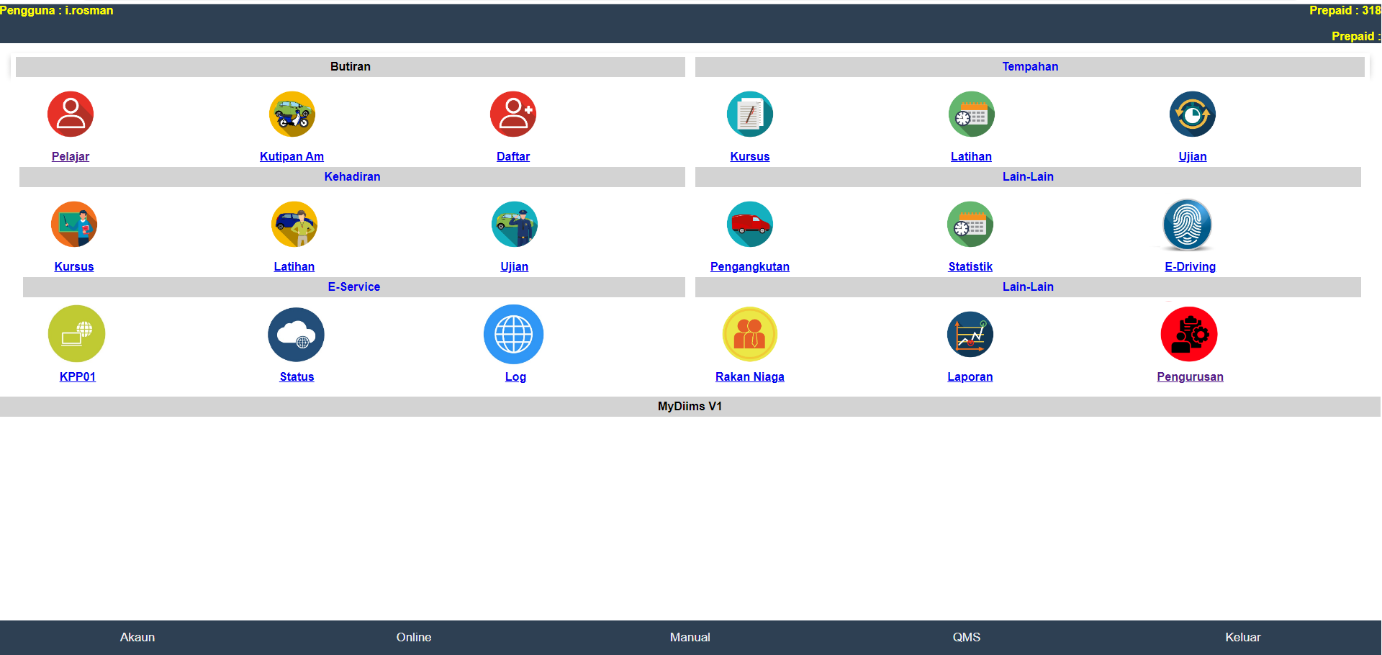
Task: Open the E-Driving fingerprint icon
Action: click(x=1187, y=225)
